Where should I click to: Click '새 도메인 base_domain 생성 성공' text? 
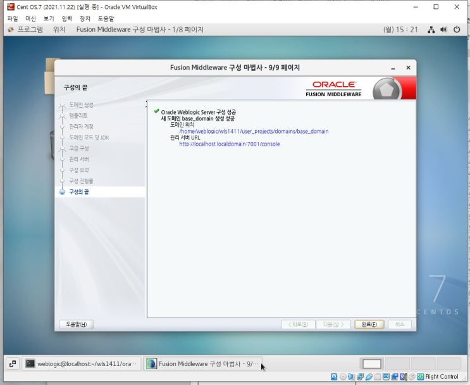(x=197, y=118)
